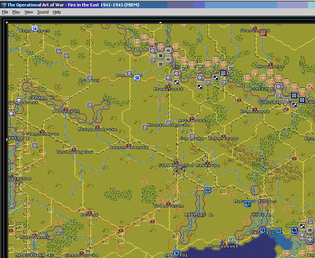
Task: Open the File menu
Action: coord(5,12)
